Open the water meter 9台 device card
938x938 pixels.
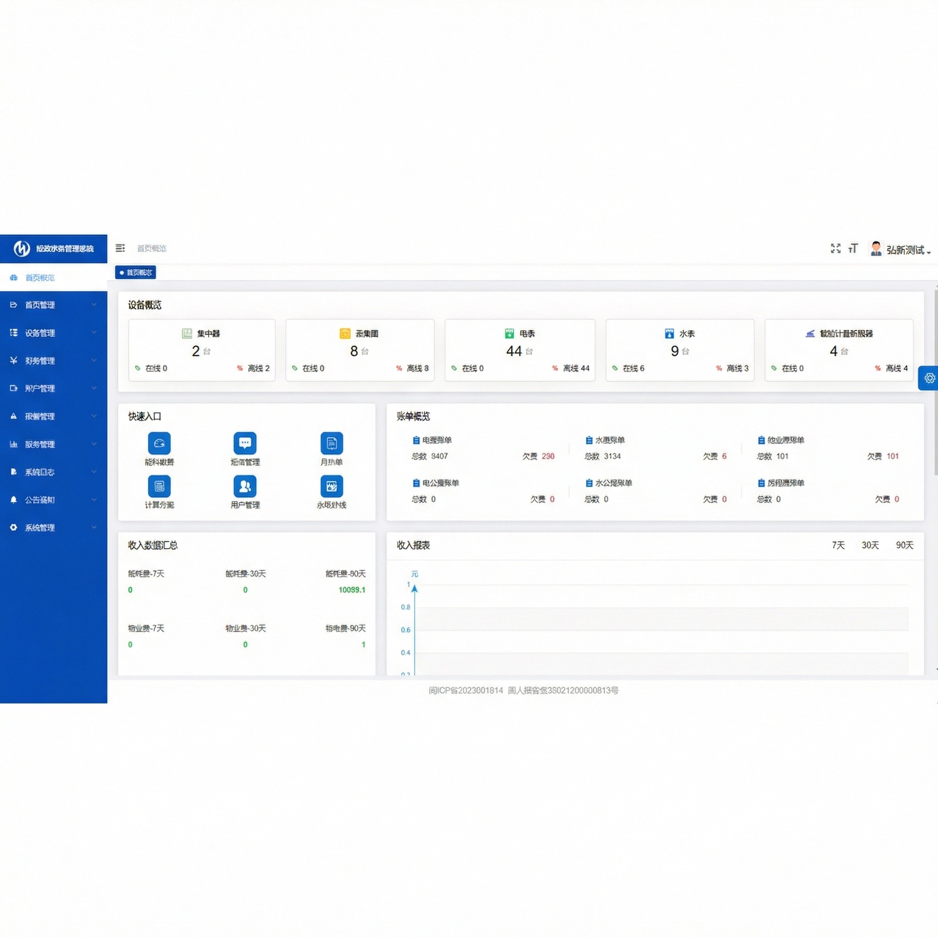tap(680, 350)
